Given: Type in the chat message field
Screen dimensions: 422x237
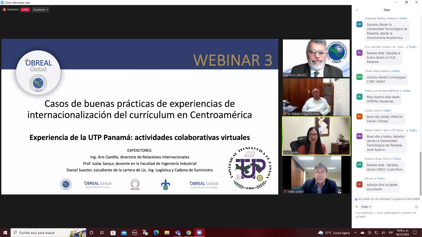Looking at the screenshot, I should click(x=386, y=215).
